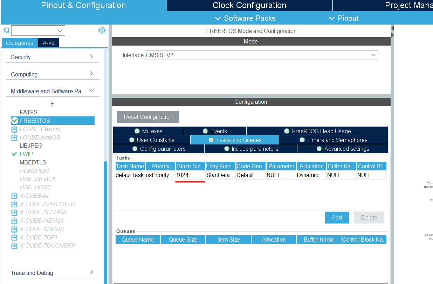
Task: Click the download icon beside X-CUBE-AZRTOS-H7
Action: click(14, 204)
